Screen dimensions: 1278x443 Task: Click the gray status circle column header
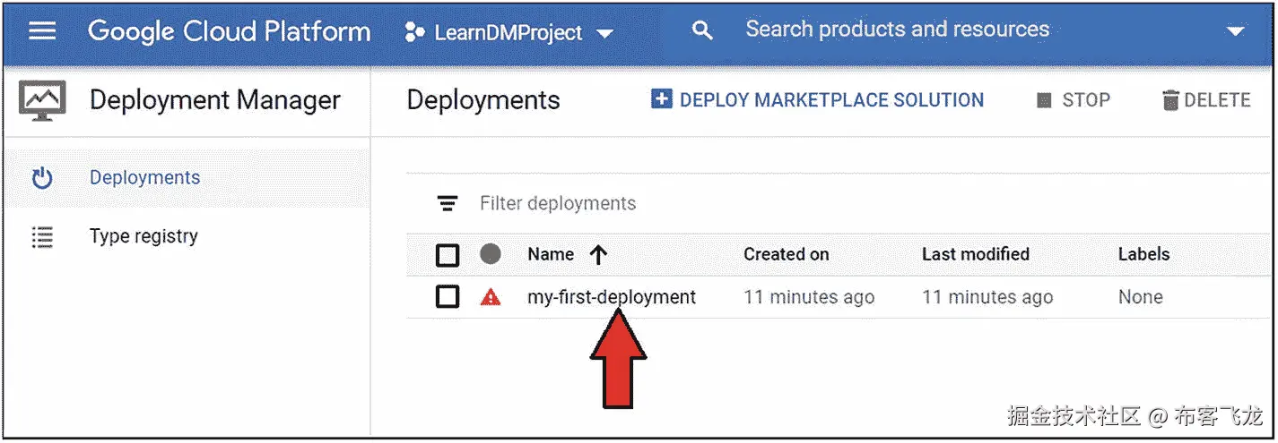point(491,254)
